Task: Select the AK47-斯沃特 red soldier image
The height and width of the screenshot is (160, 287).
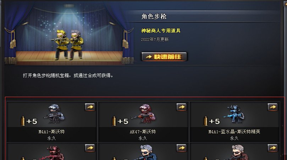Action: pyautogui.click(x=144, y=114)
